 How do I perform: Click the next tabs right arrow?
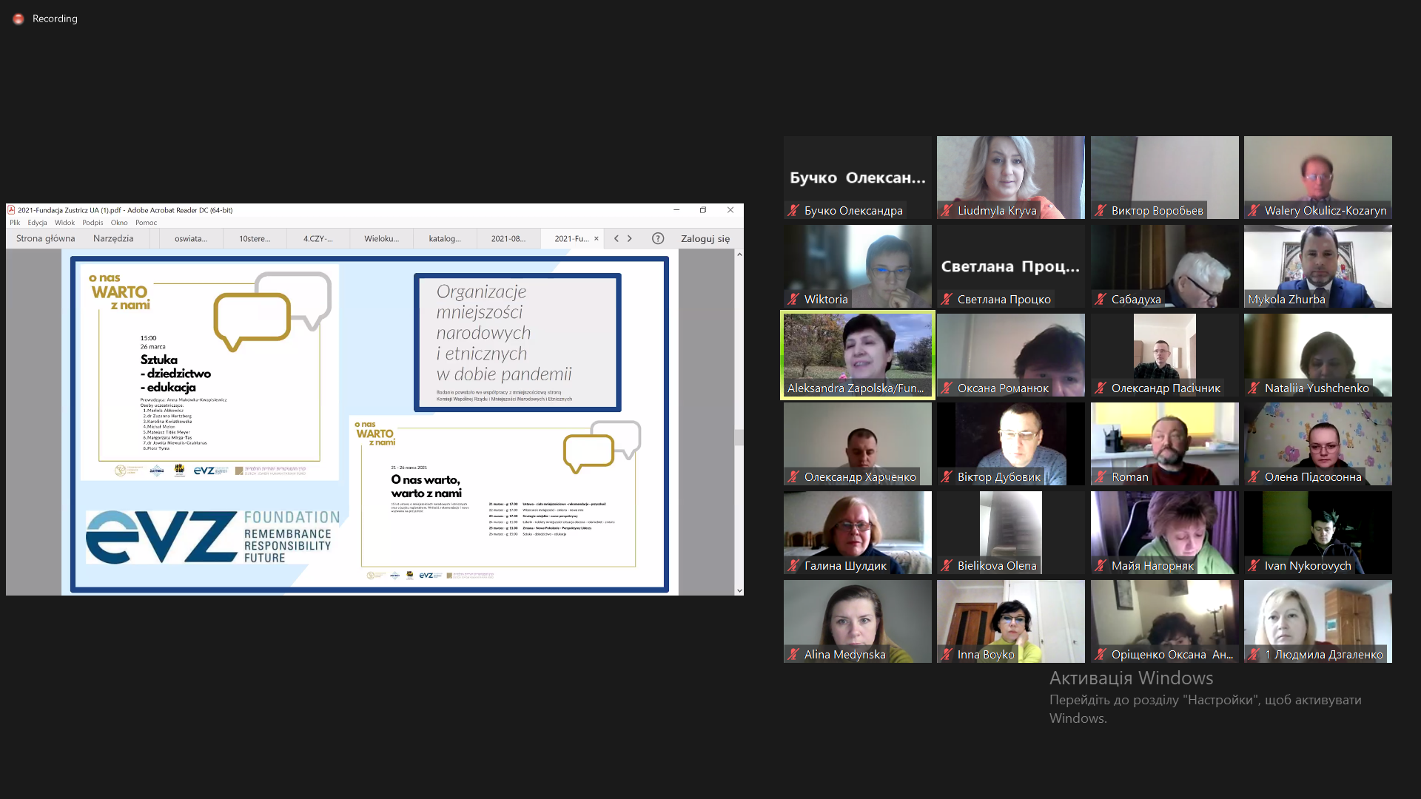tap(630, 238)
